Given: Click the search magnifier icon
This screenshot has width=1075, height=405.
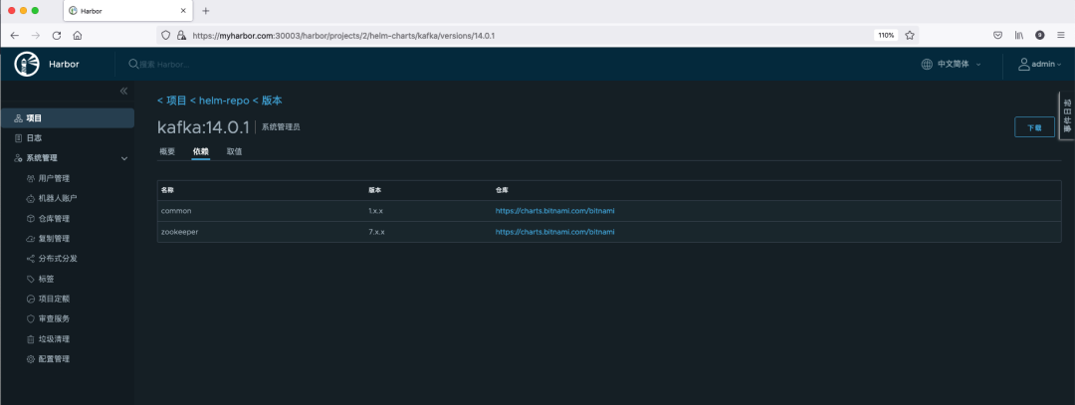Looking at the screenshot, I should (x=133, y=64).
